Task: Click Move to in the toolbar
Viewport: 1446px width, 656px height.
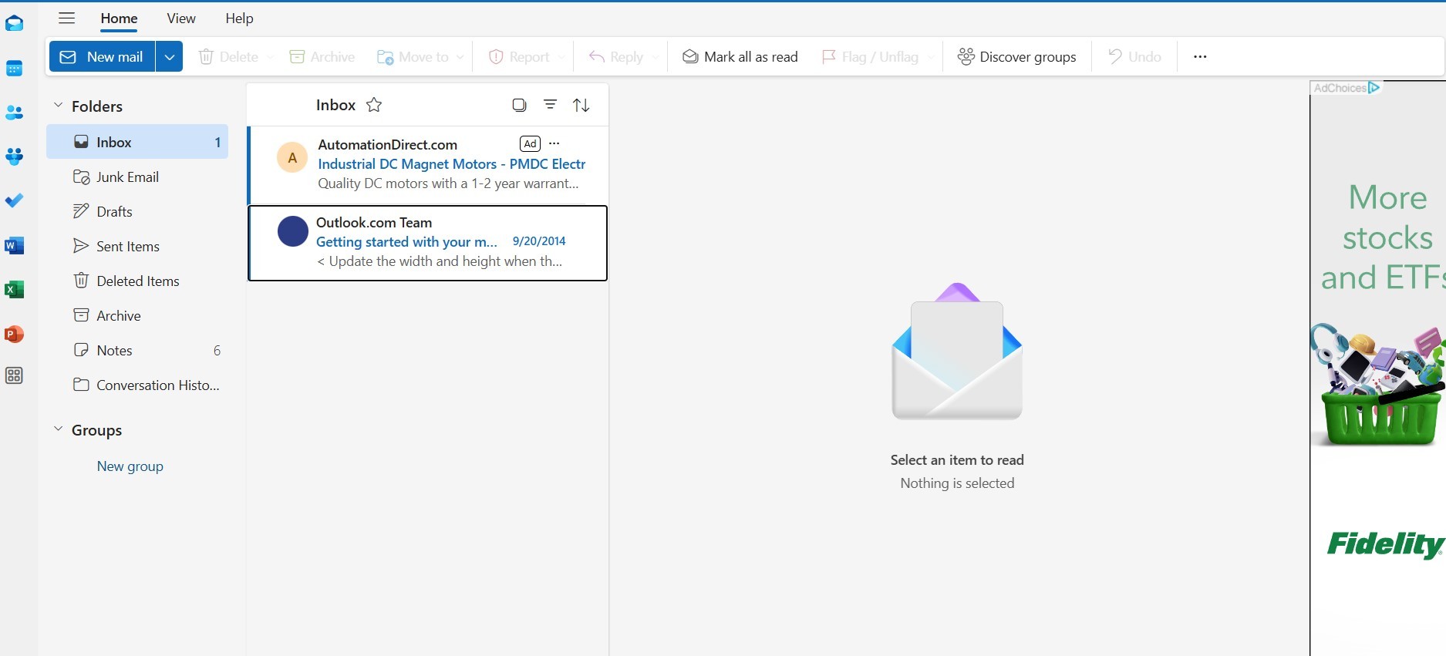Action: (x=412, y=56)
